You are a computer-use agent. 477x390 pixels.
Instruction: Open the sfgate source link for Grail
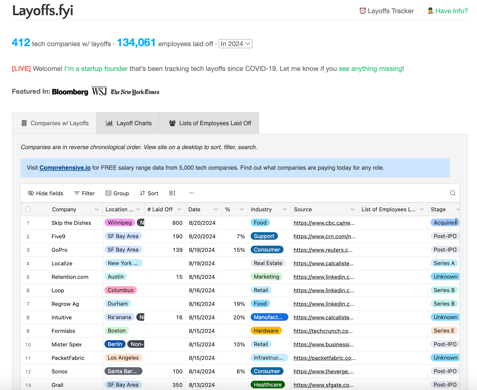324,385
